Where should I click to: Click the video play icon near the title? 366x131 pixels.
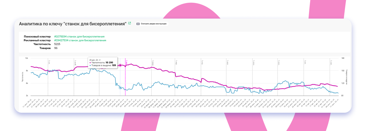138,23
